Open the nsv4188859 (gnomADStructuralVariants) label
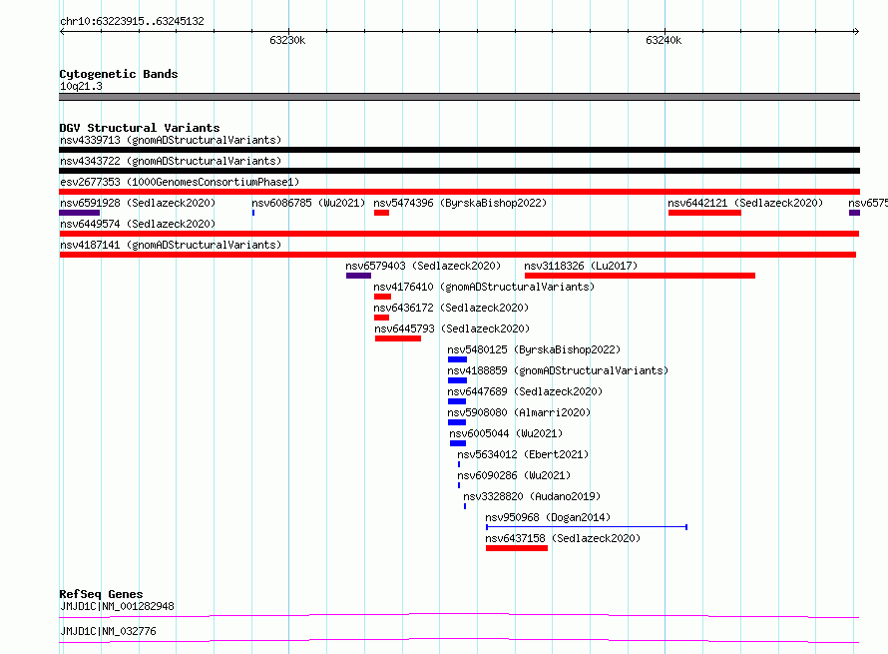The height and width of the screenshot is (654, 888). (558, 370)
